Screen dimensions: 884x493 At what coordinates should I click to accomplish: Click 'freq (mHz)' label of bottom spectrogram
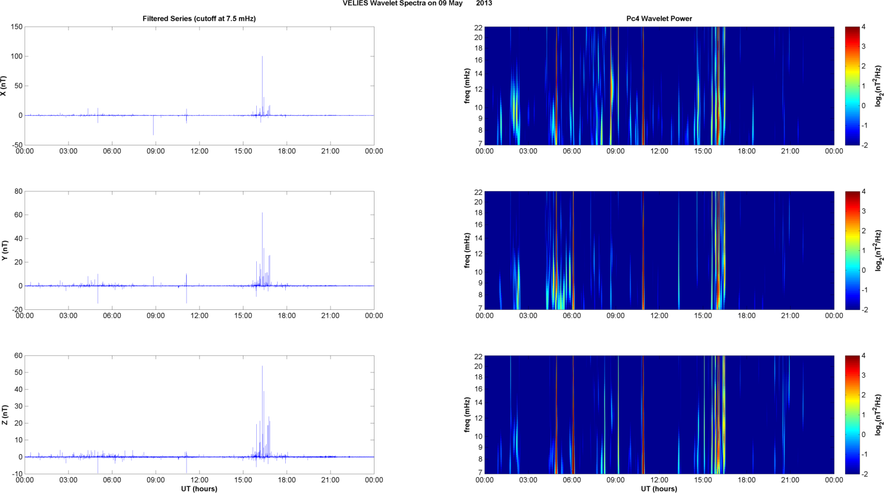[x=467, y=415]
